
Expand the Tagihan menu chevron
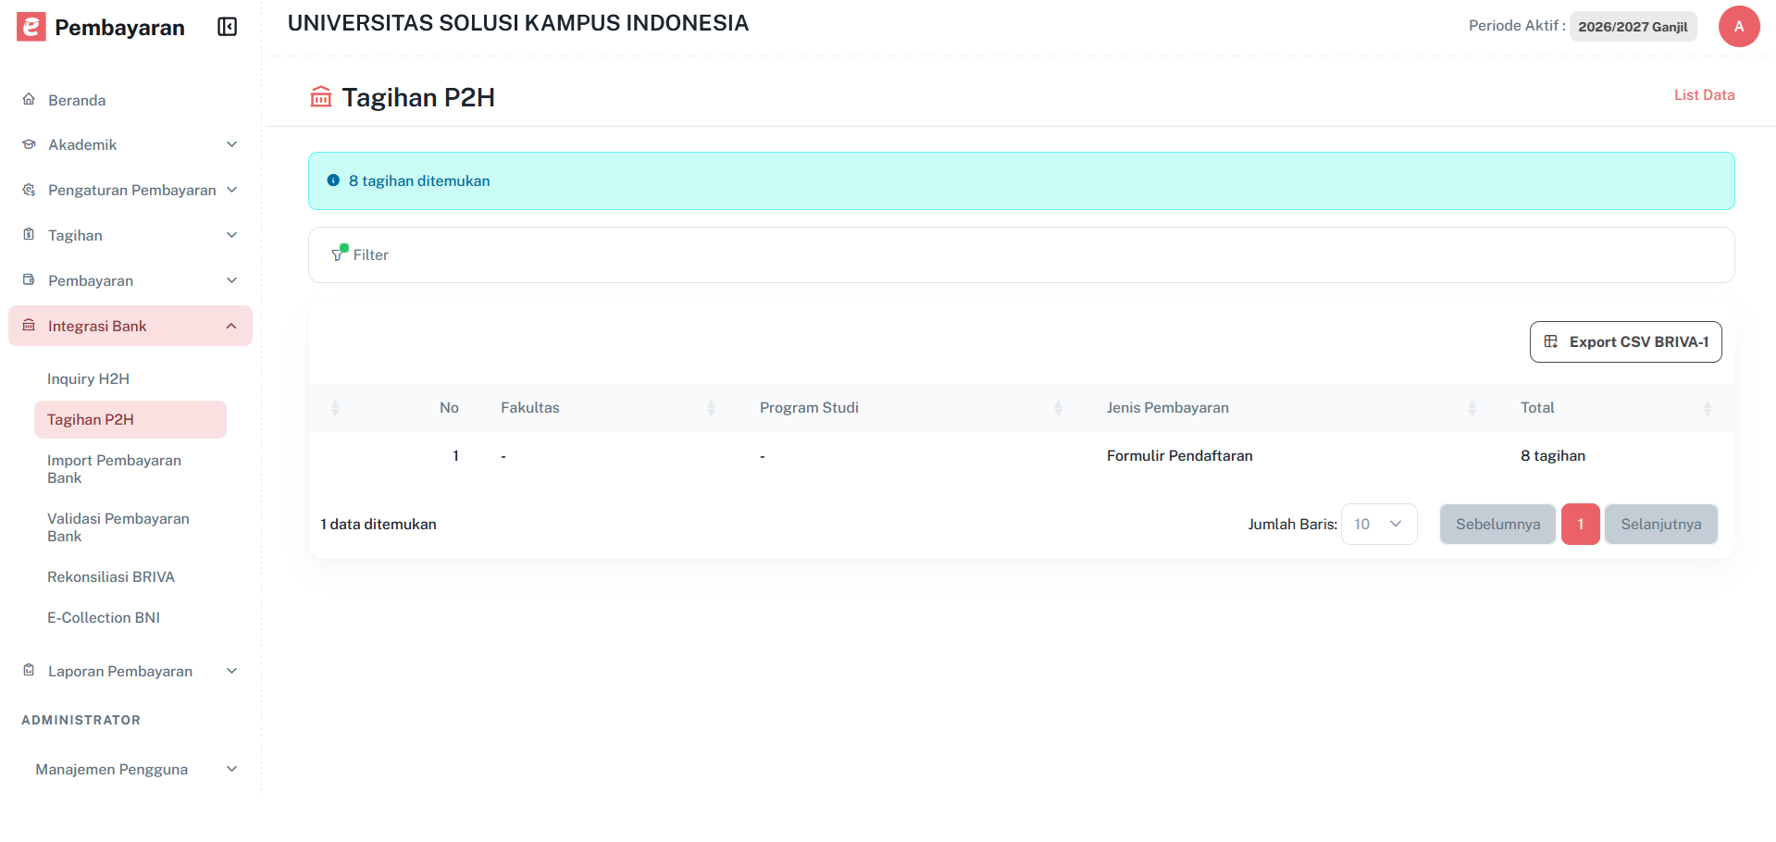point(232,235)
